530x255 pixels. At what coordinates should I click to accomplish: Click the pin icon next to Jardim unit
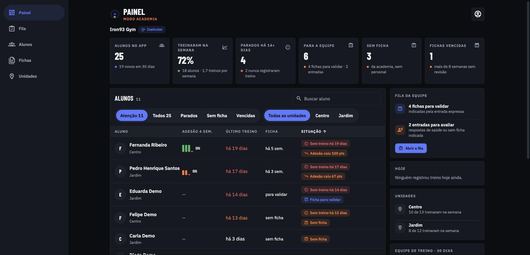(x=400, y=228)
